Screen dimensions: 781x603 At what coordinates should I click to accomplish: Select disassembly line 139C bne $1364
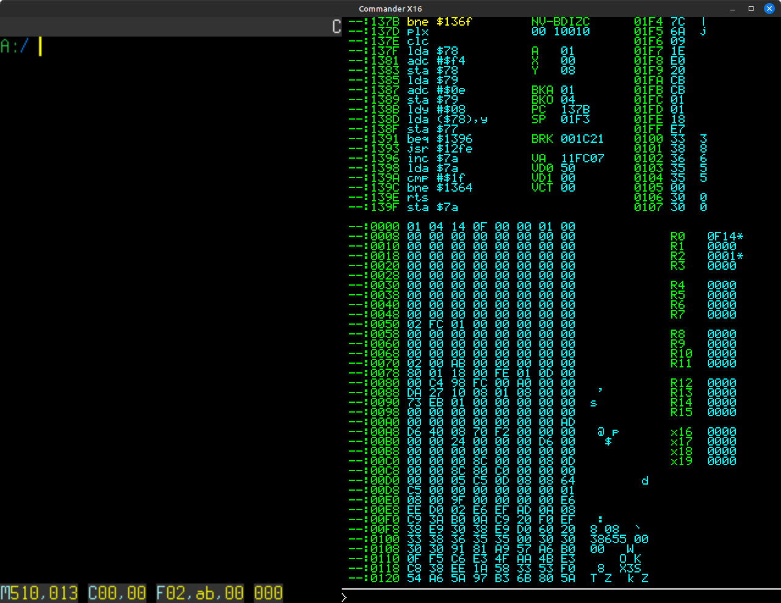(411, 188)
